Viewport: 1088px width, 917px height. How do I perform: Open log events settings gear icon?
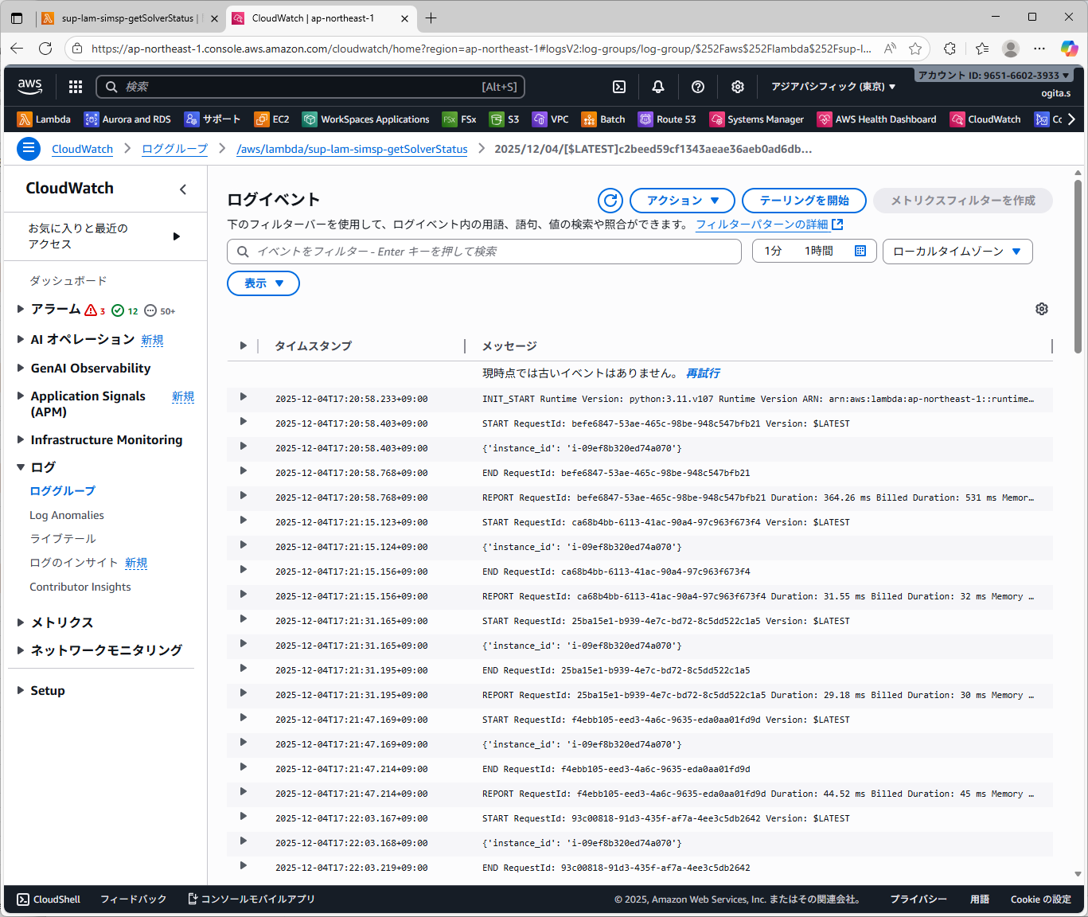1041,309
